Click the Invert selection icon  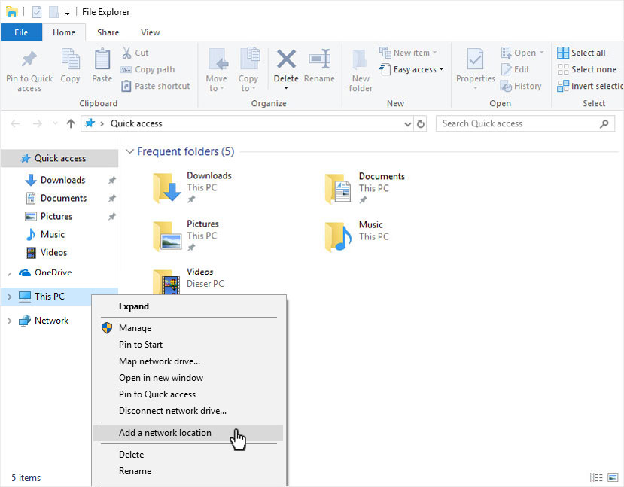click(563, 86)
